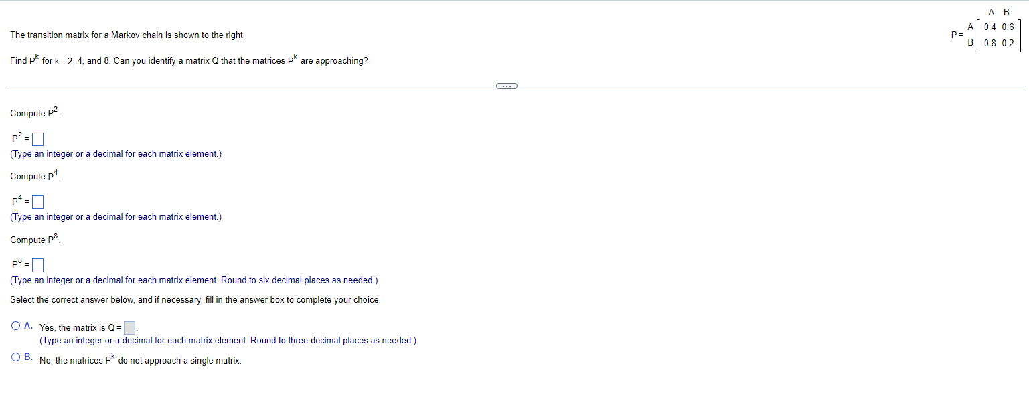The image size is (1029, 403).
Task: Click the 0.6 entry in matrix P
Action: [x=1008, y=27]
